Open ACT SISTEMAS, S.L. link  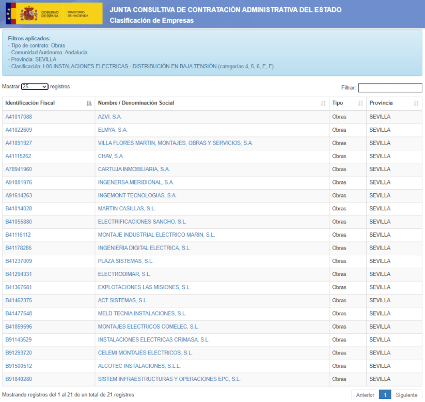coord(122,301)
